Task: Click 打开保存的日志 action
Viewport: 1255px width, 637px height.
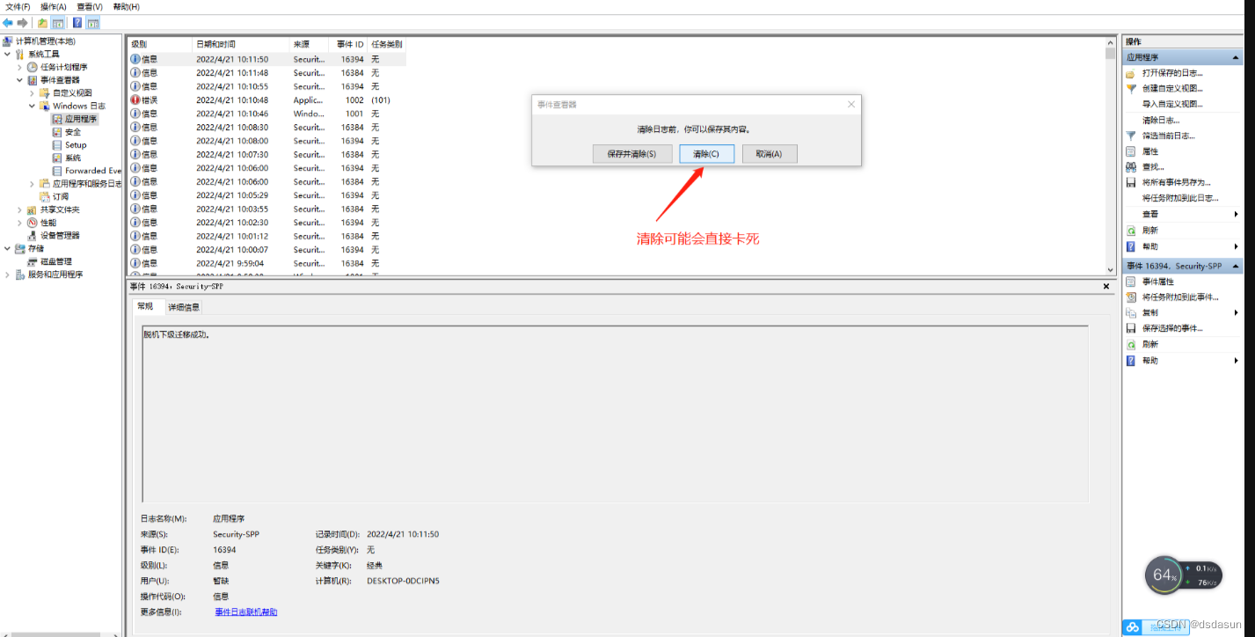Action: coord(1172,73)
